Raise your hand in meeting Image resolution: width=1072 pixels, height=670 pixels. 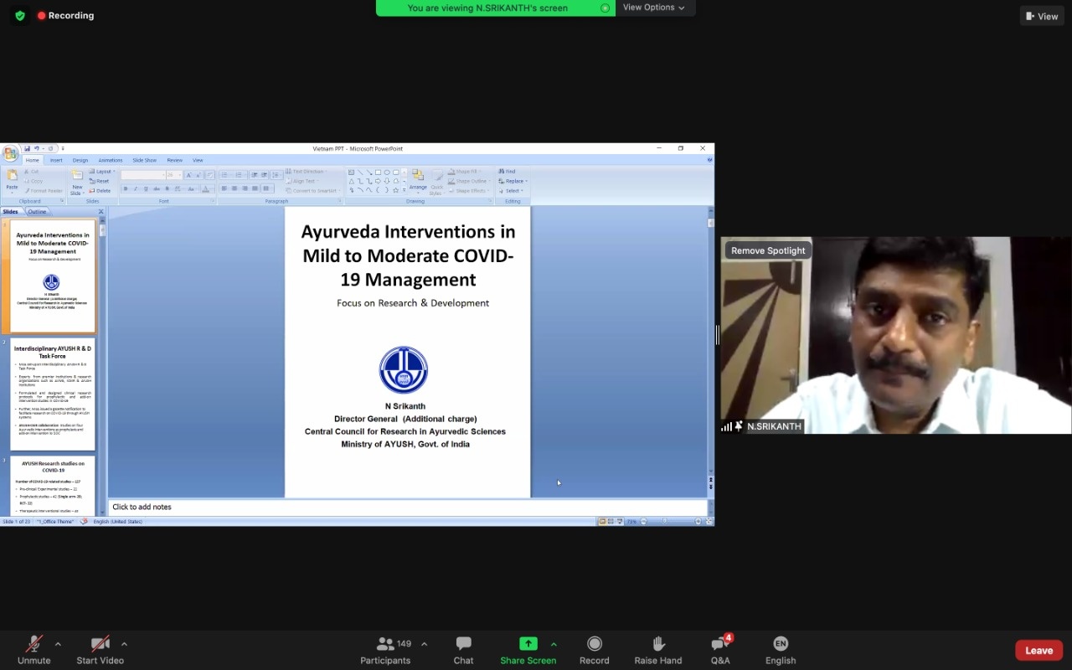tap(657, 643)
